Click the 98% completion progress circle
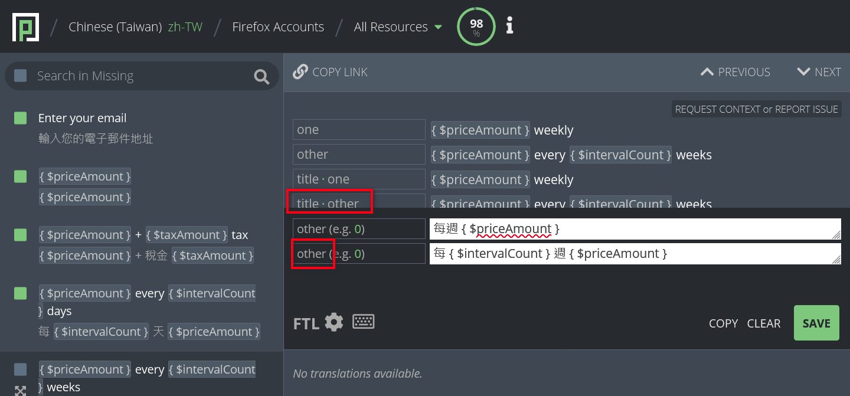Viewport: 850px width, 396px height. point(476,26)
